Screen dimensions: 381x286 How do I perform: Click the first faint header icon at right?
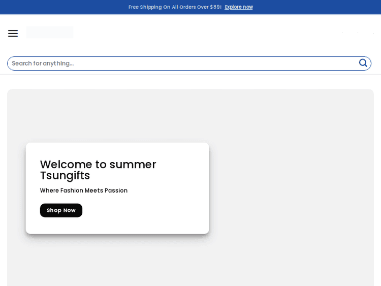pos(342,33)
